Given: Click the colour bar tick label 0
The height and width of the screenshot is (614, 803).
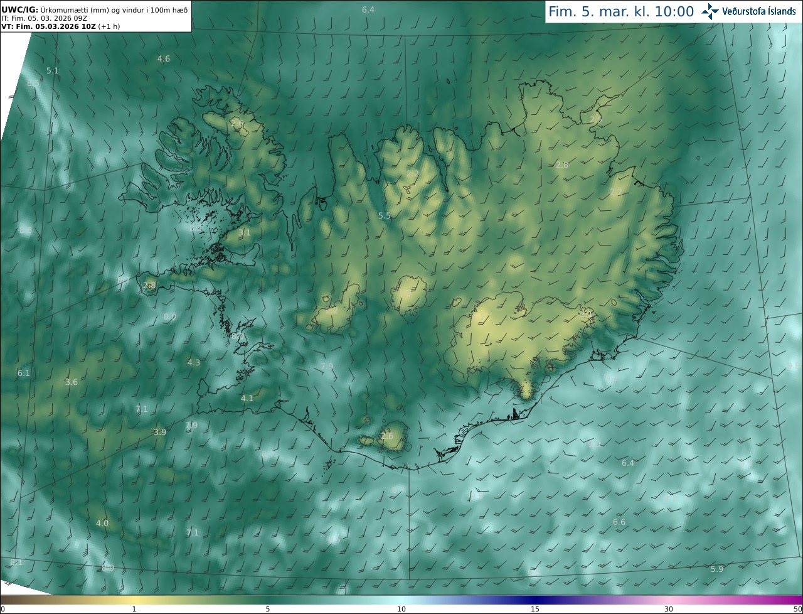Looking at the screenshot, I should 3,609.
